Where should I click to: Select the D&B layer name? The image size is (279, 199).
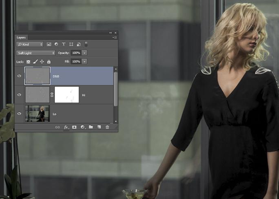56,76
